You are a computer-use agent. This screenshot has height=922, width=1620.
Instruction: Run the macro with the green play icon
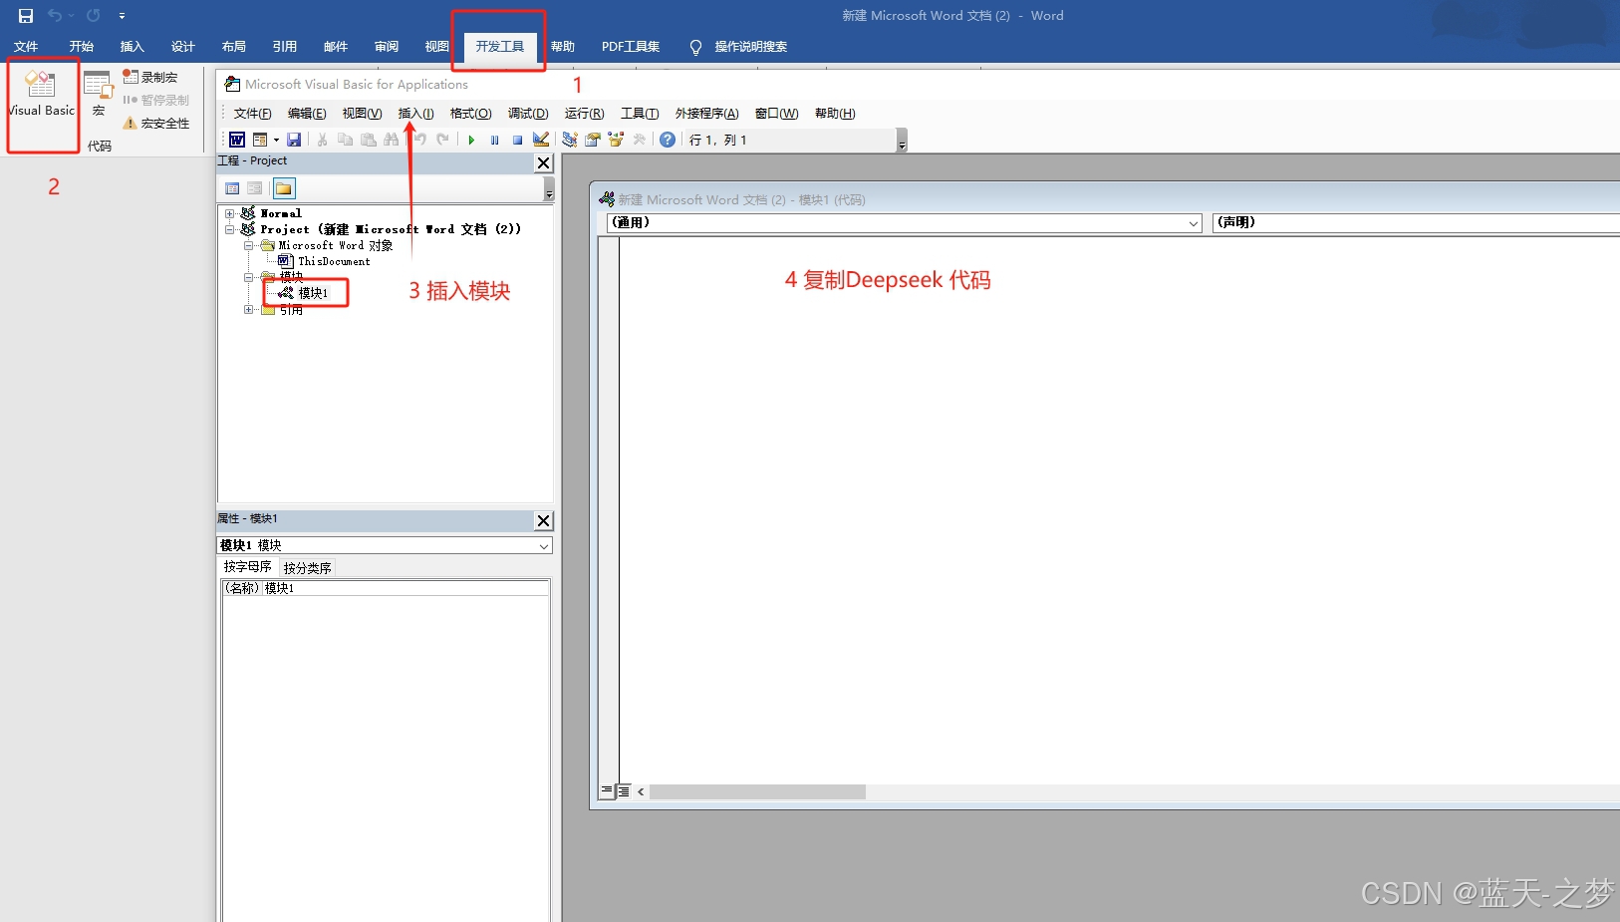pyautogui.click(x=471, y=140)
